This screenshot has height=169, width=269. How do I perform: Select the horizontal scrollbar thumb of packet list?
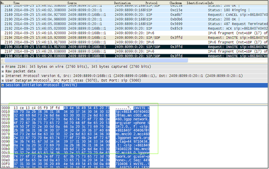pyautogui.click(x=96, y=60)
